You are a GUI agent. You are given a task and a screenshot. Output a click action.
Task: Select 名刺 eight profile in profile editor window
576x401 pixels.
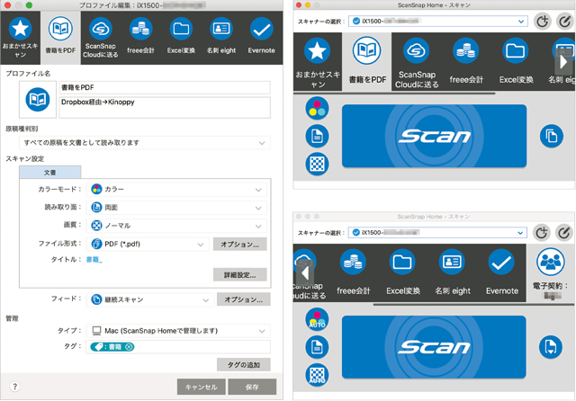click(221, 38)
